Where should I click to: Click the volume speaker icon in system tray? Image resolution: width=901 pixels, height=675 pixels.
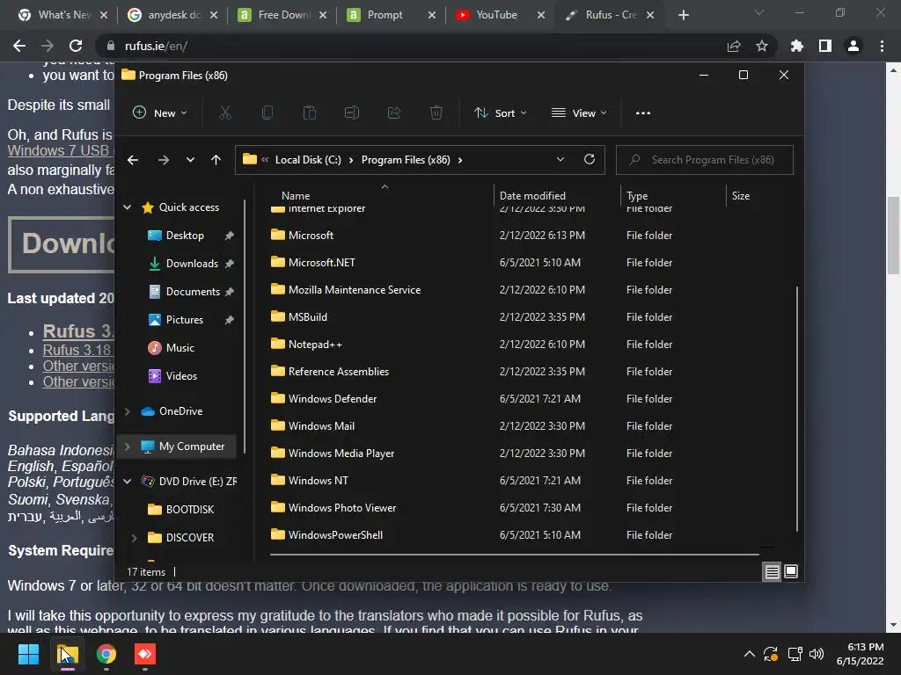pos(816,654)
